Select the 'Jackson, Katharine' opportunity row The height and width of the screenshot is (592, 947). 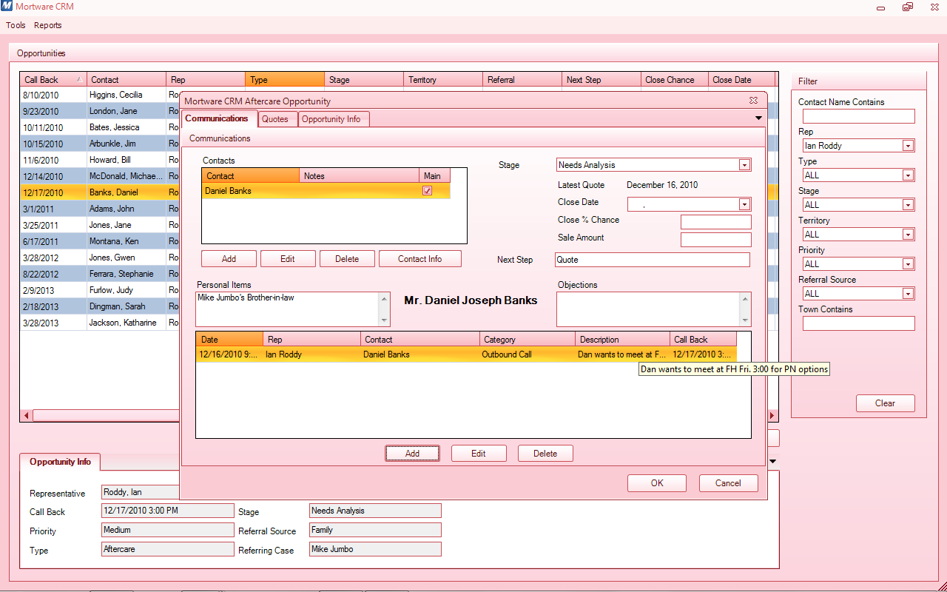click(x=100, y=323)
